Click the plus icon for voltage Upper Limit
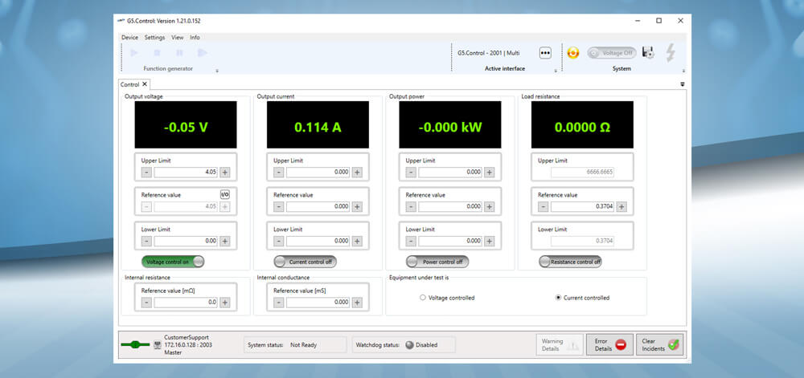The height and width of the screenshot is (378, 804). (x=225, y=172)
